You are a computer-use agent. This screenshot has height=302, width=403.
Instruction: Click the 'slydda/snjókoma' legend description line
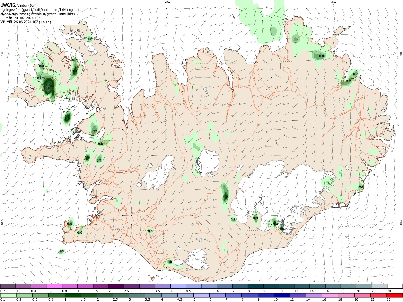37,14
